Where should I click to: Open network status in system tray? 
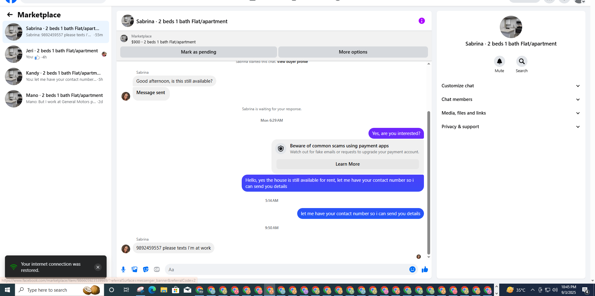pyautogui.click(x=548, y=290)
